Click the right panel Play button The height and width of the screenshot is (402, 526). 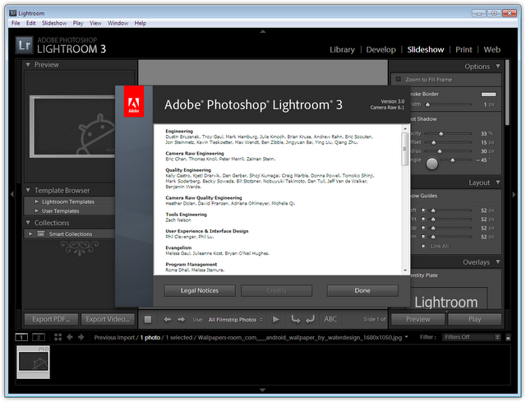coord(475,319)
